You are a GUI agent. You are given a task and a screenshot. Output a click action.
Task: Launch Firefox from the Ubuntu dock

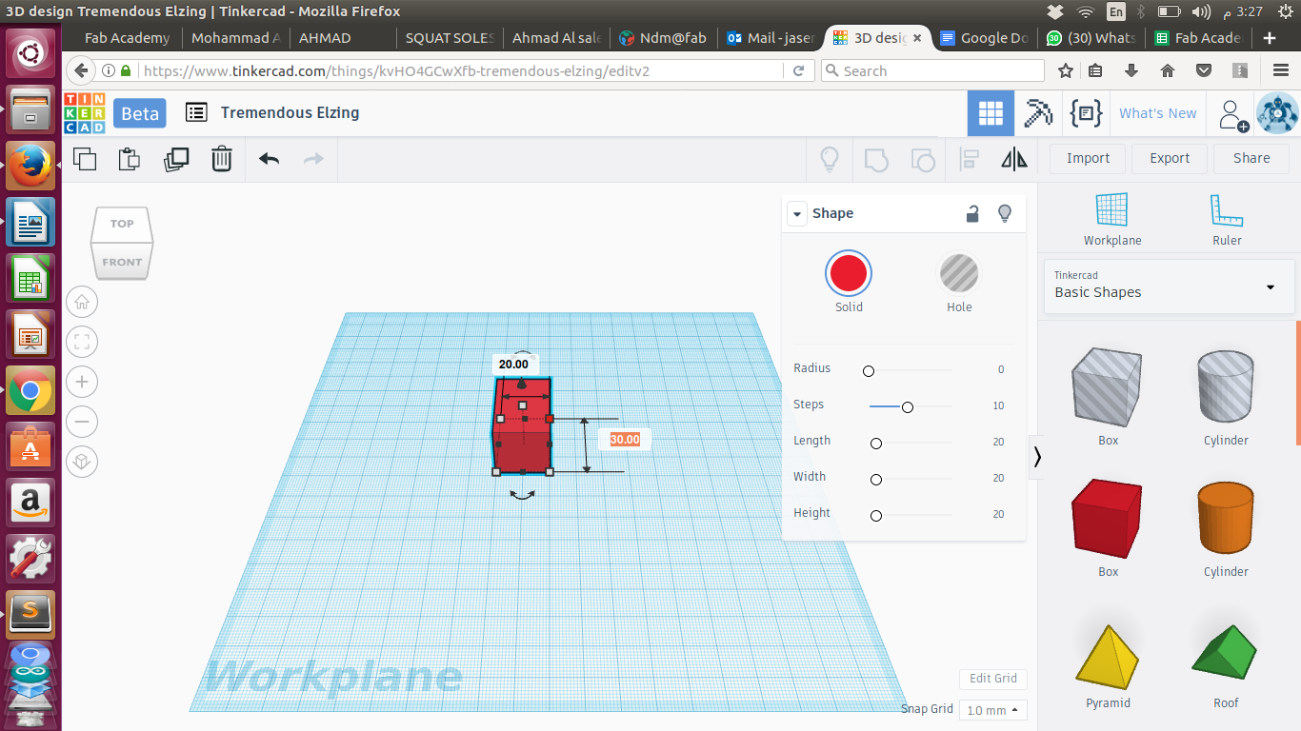pyautogui.click(x=30, y=167)
